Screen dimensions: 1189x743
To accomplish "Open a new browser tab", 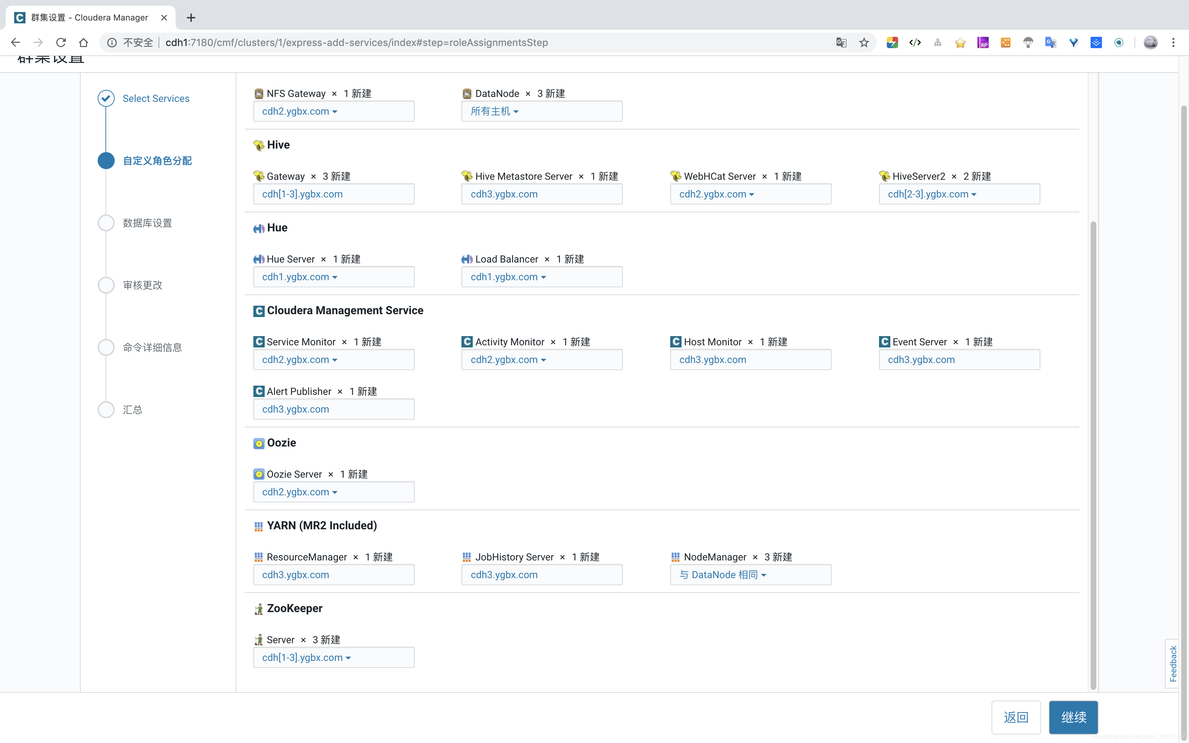I will (191, 18).
